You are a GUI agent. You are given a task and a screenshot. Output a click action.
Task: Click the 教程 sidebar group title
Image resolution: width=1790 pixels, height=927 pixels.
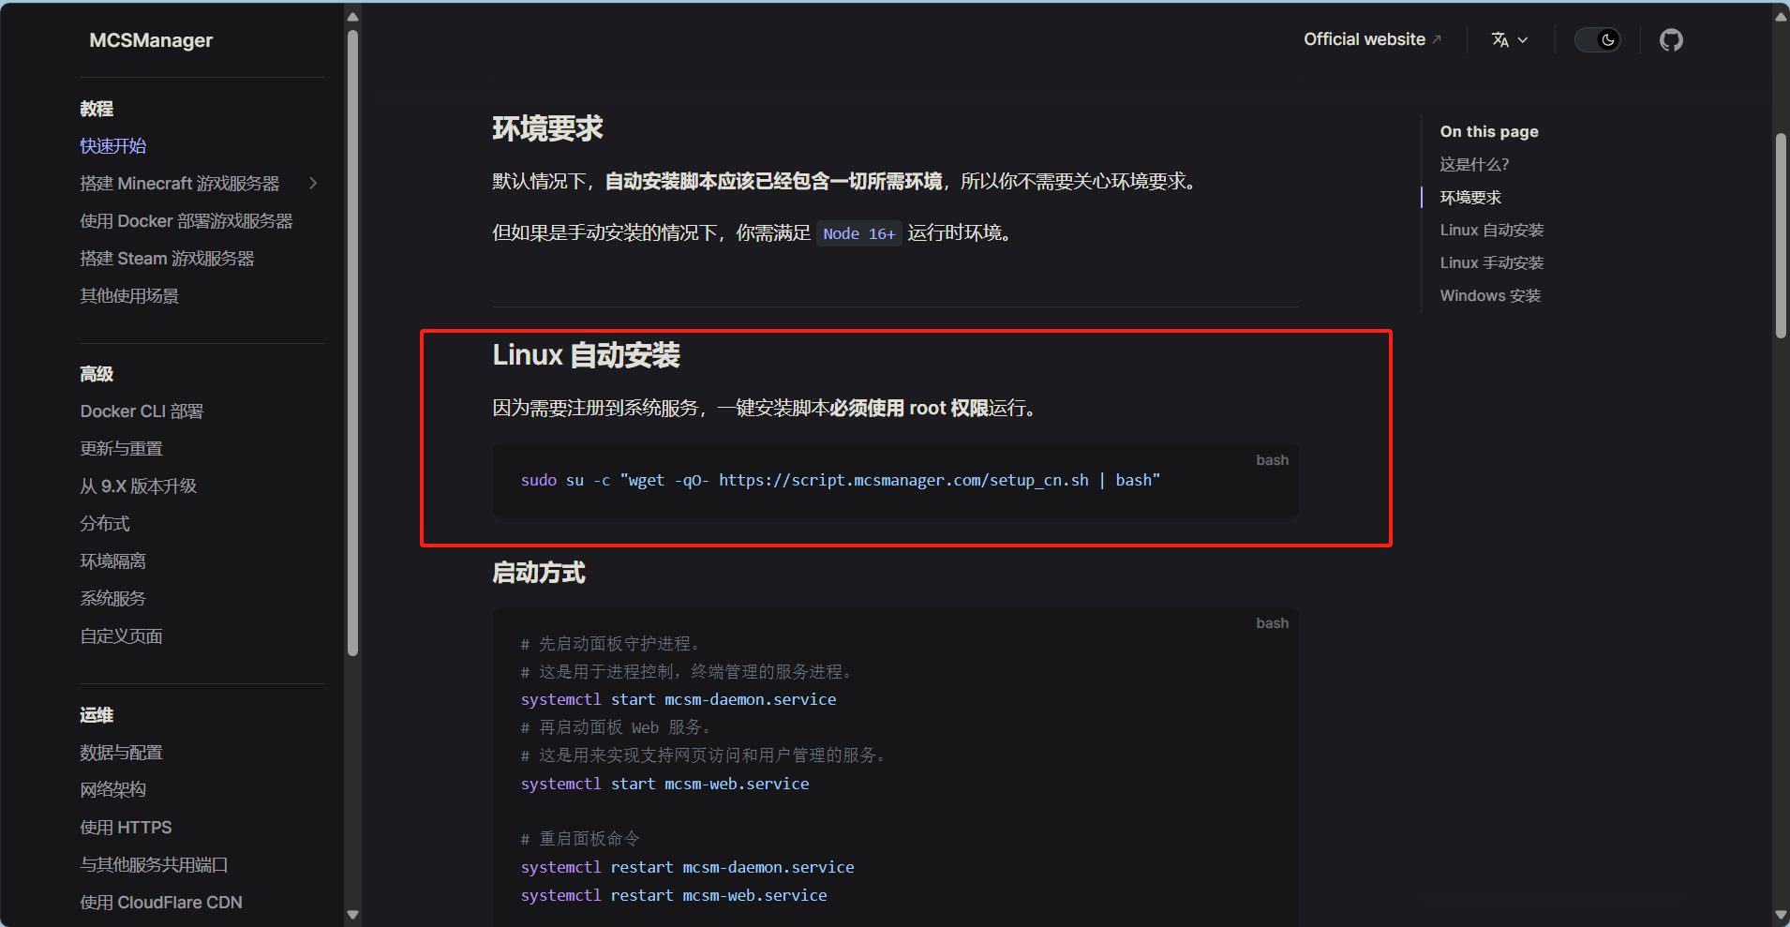pyautogui.click(x=97, y=109)
